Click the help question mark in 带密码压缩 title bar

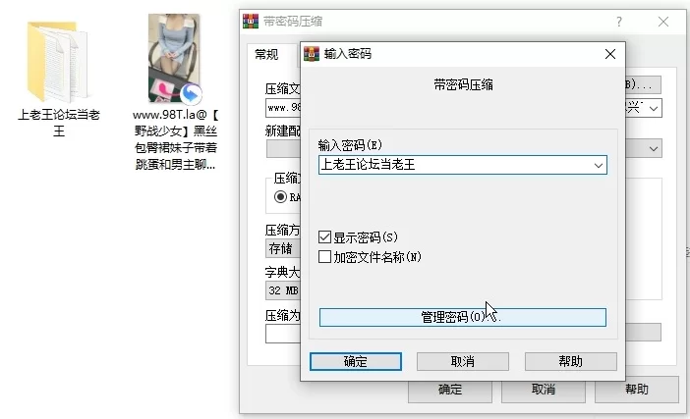click(x=619, y=22)
